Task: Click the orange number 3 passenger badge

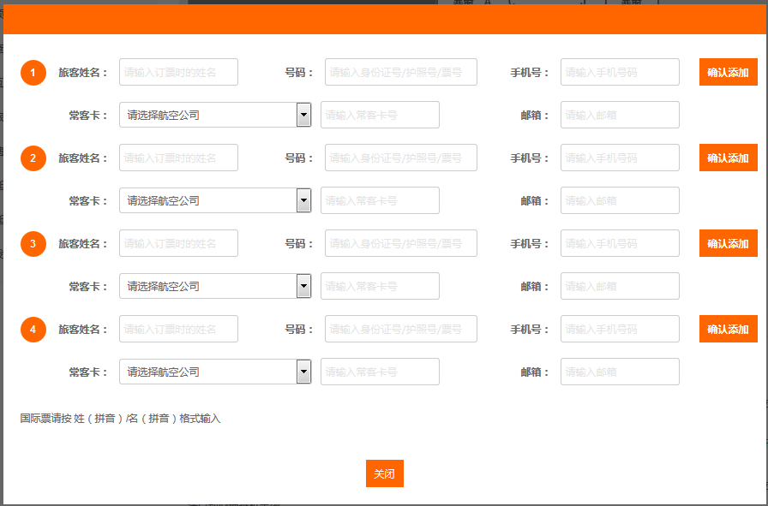Action: [x=33, y=244]
